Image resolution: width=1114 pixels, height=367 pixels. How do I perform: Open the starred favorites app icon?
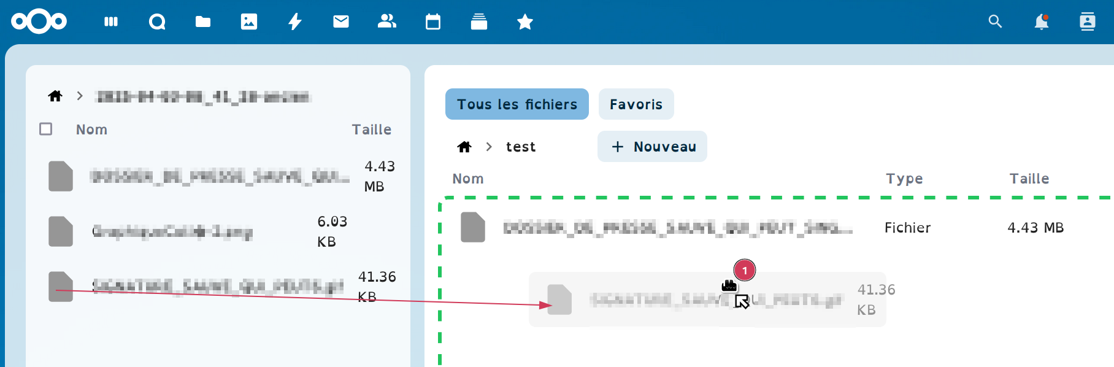[x=525, y=22]
